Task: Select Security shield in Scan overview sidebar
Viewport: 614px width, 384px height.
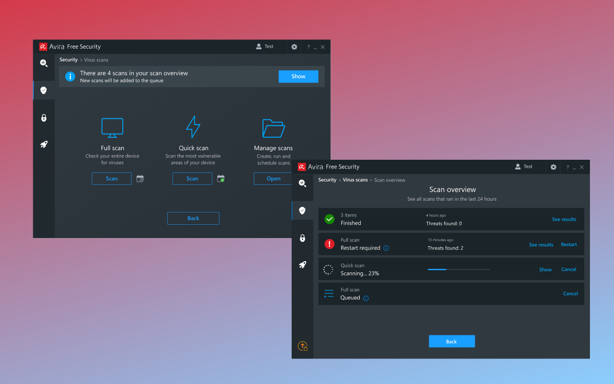Action: [x=302, y=210]
